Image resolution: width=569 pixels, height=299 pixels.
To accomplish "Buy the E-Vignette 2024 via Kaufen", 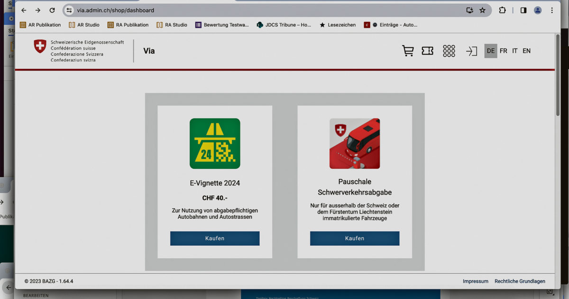I will tap(215, 238).
